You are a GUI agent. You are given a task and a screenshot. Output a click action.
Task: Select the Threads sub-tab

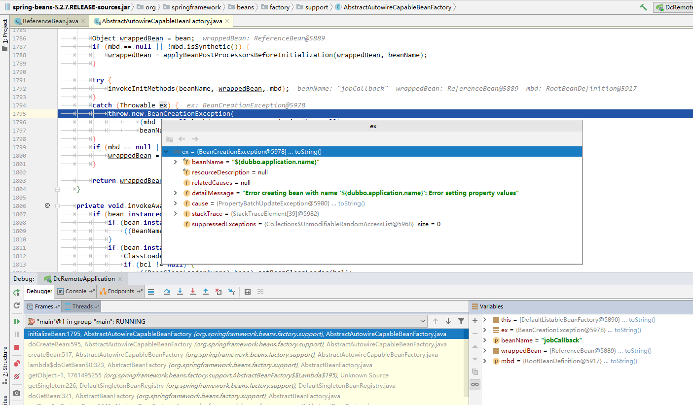(81, 306)
